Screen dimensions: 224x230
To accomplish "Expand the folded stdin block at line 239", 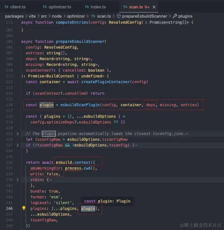I will coord(18,180).
